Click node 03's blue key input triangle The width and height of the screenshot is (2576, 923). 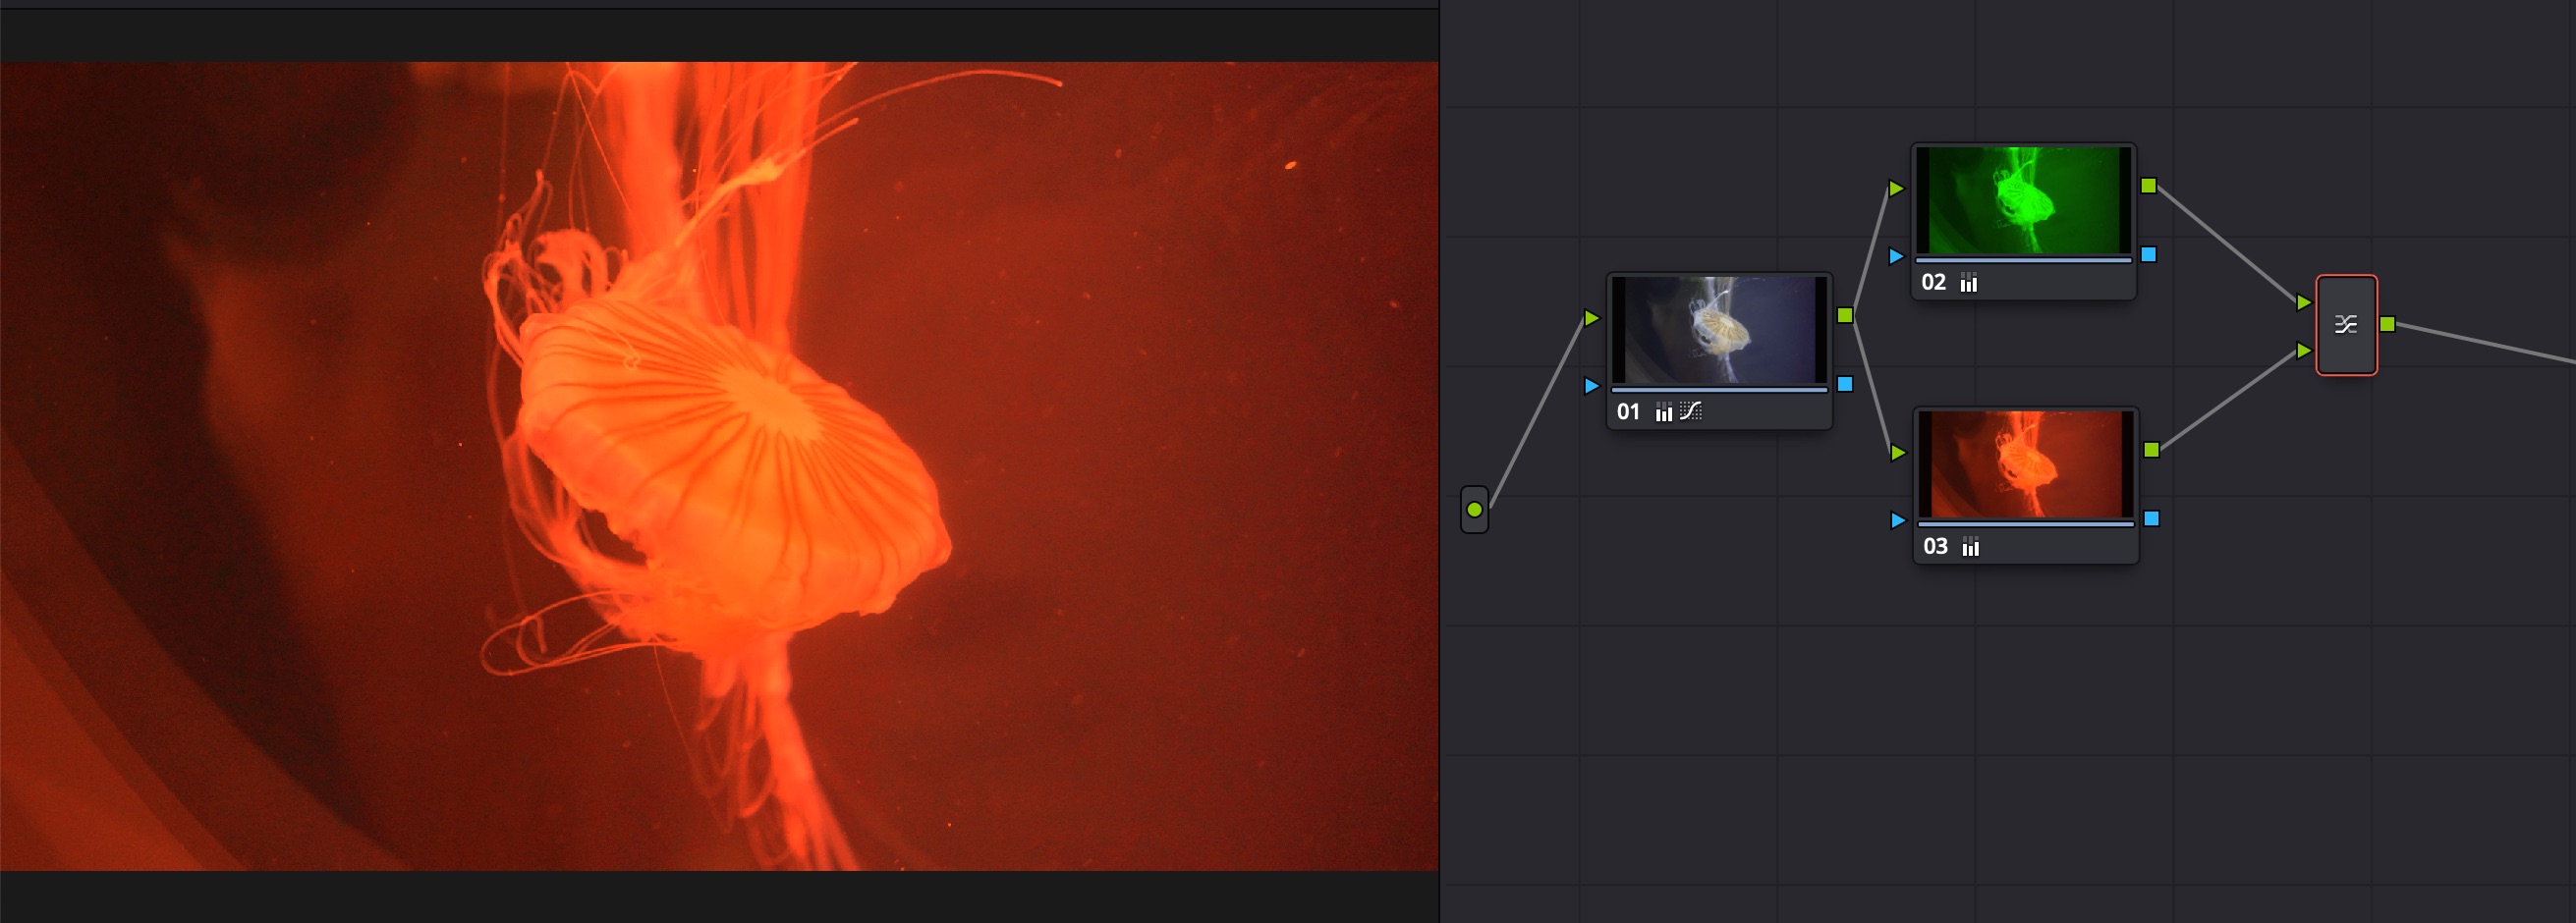point(1897,520)
